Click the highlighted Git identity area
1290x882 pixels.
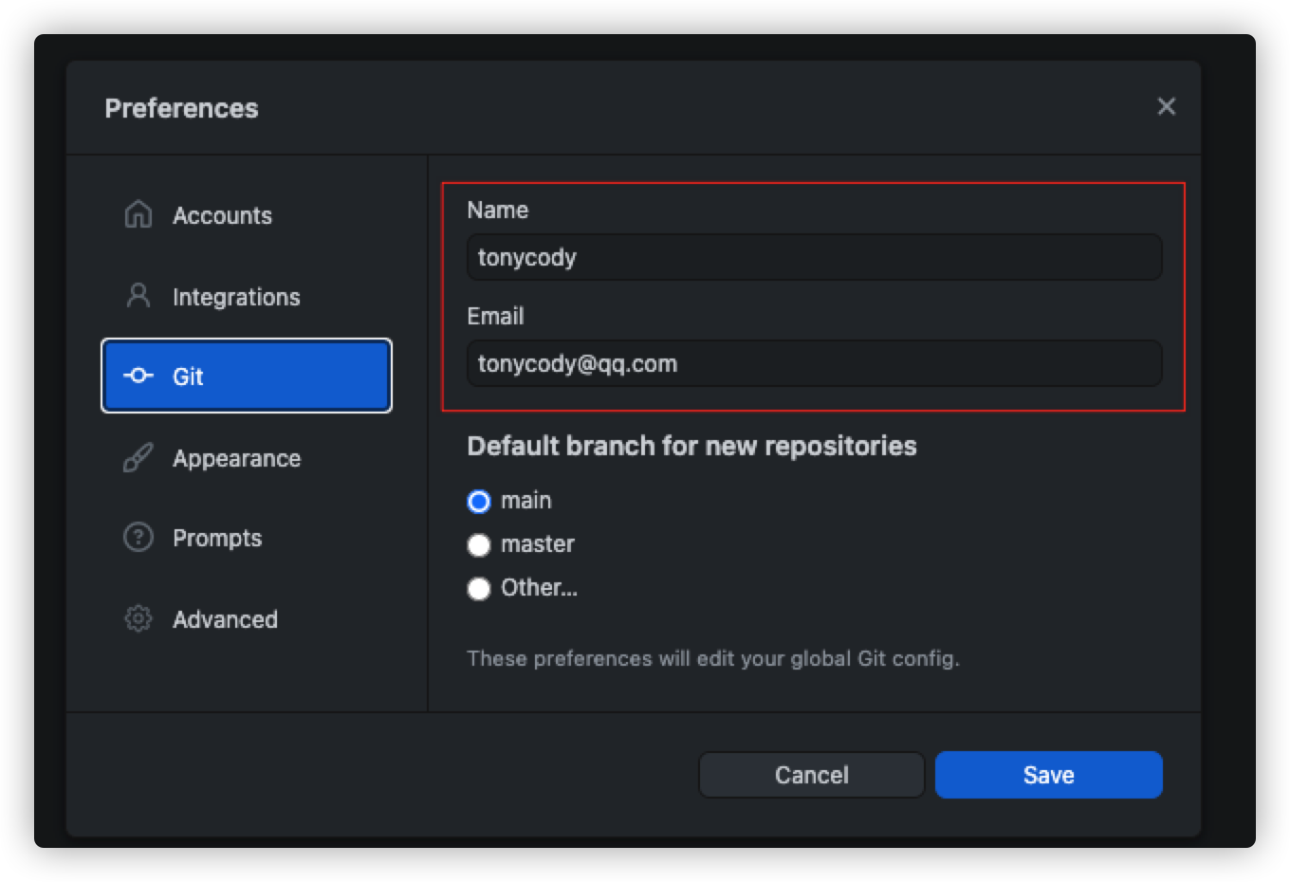[x=814, y=294]
